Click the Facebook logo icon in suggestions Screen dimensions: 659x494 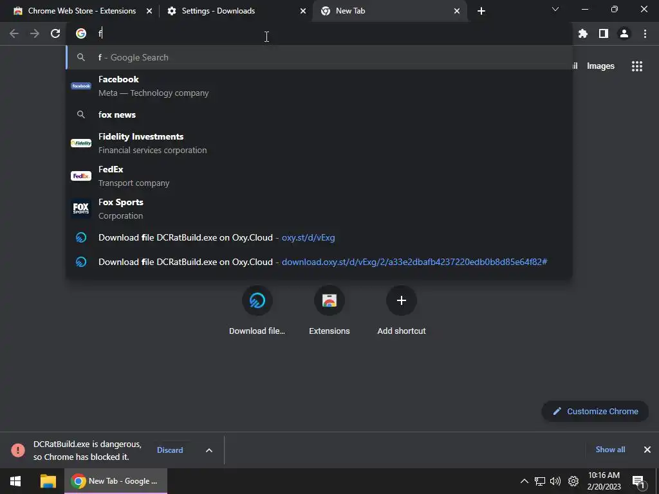click(81, 86)
